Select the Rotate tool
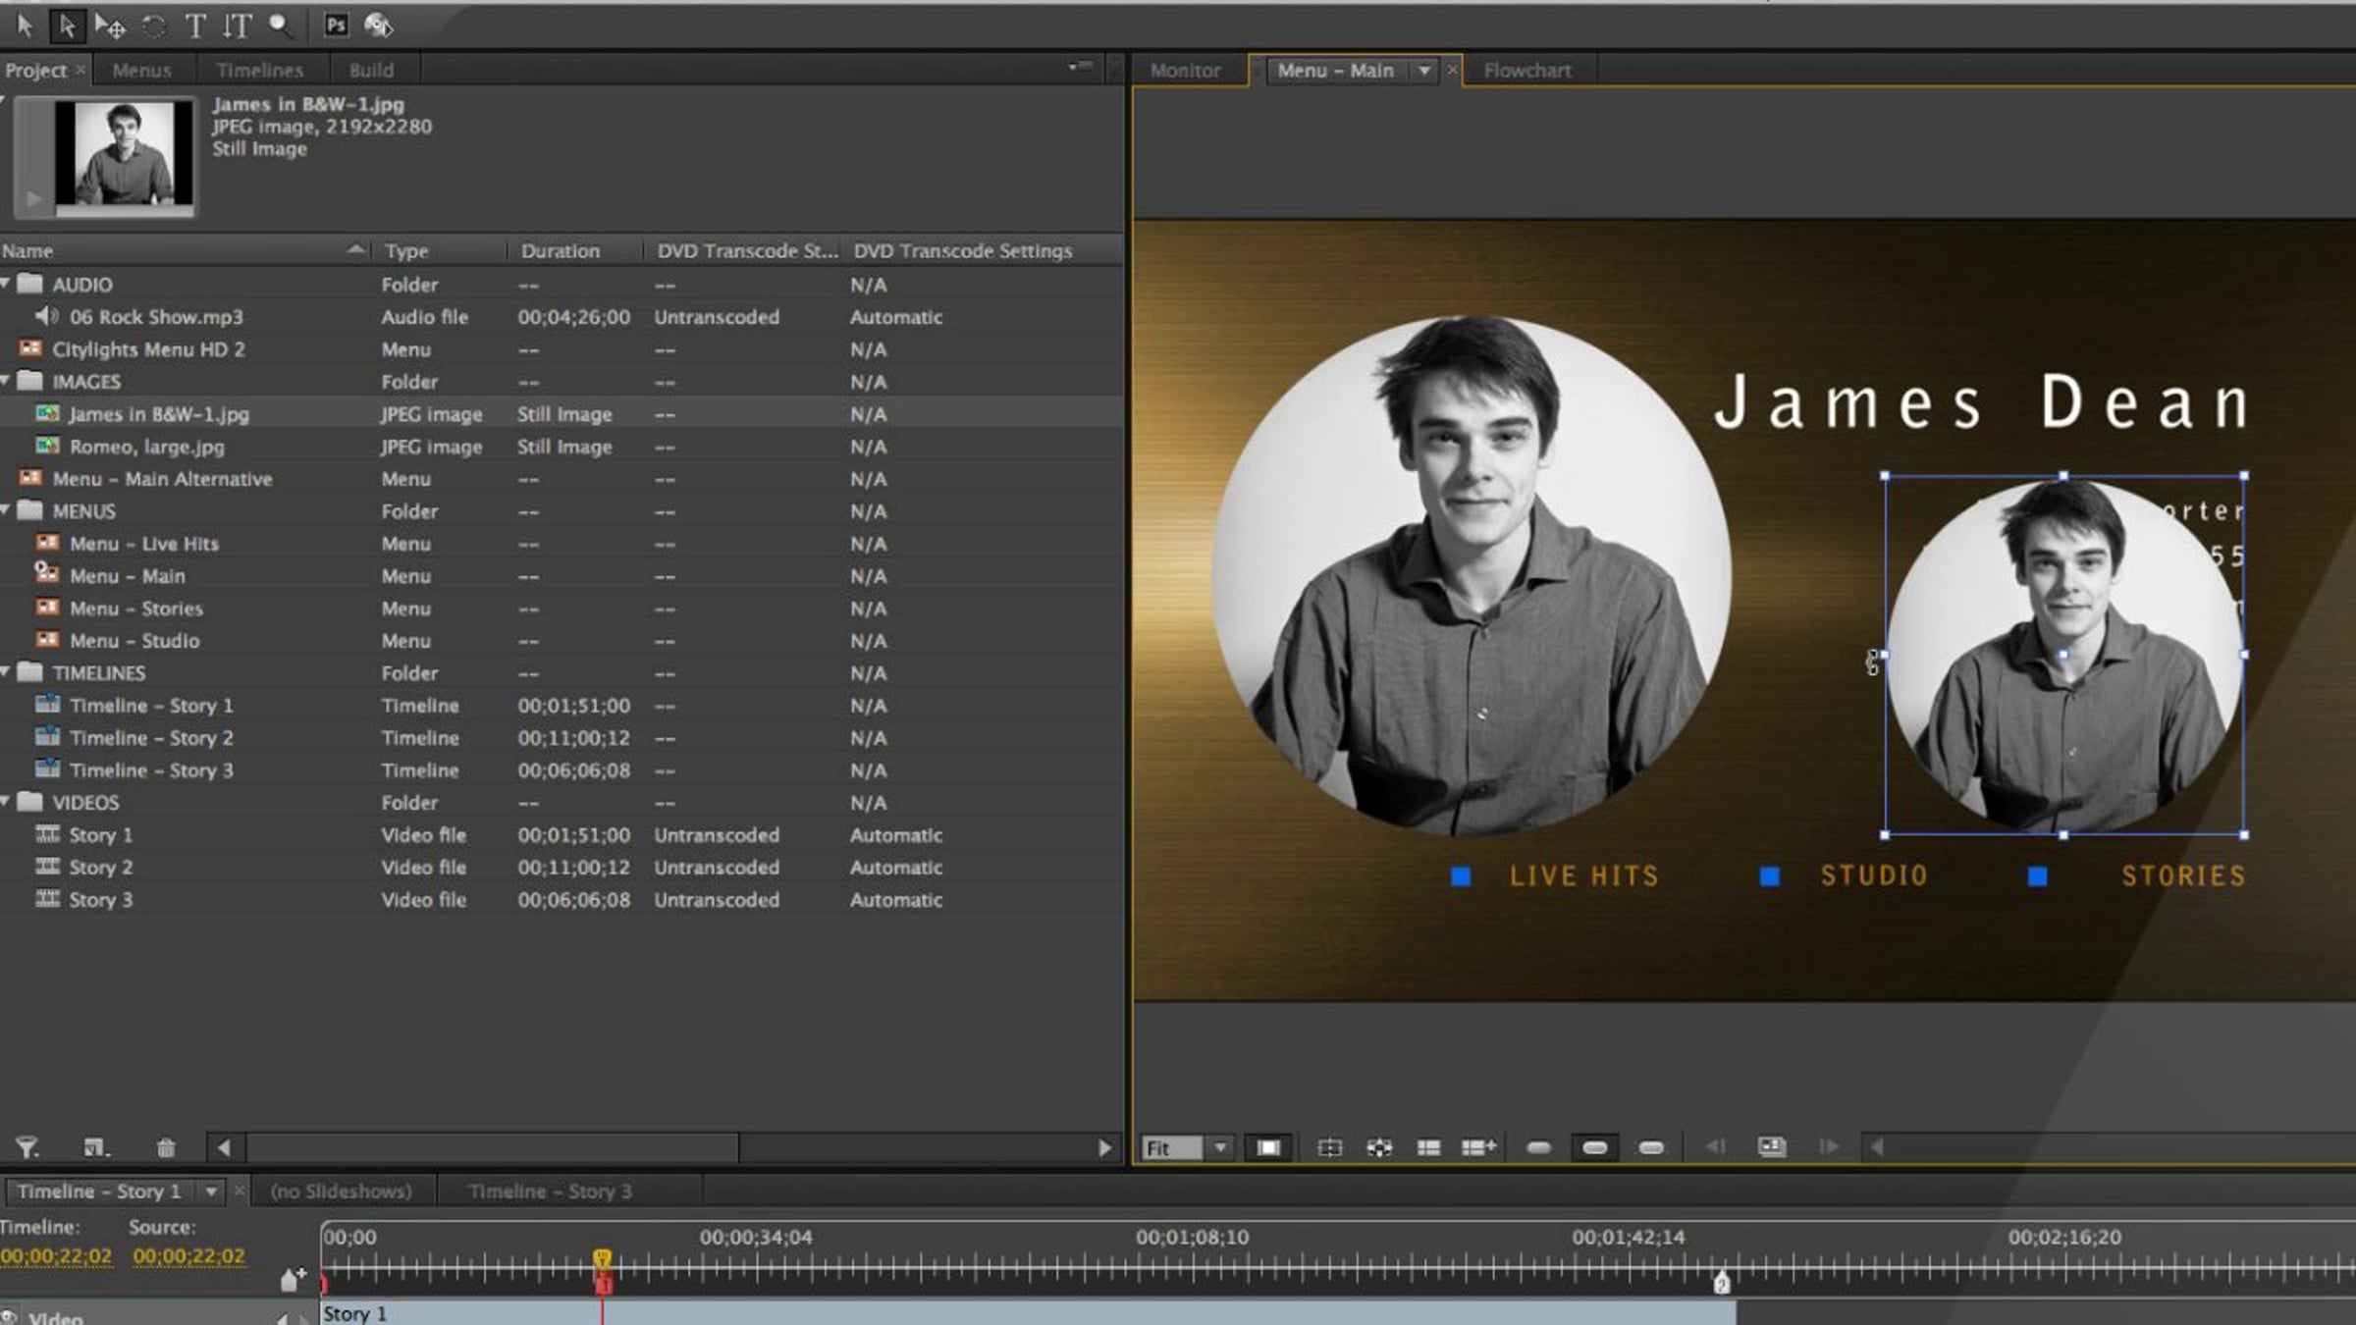This screenshot has height=1325, width=2356. (154, 26)
